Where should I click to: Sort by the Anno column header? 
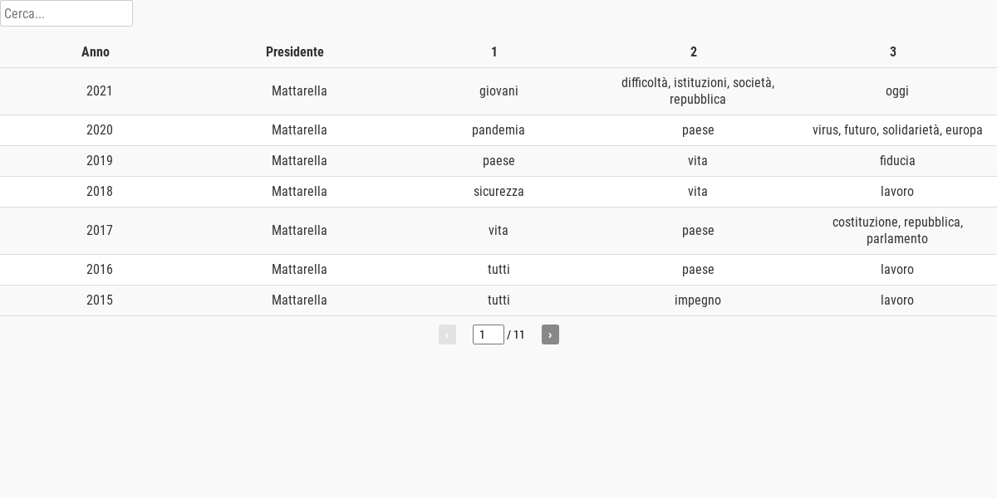coord(96,51)
